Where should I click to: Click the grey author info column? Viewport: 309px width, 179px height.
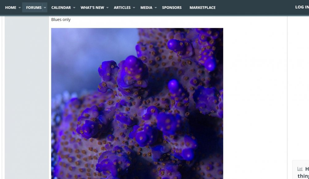[27, 93]
